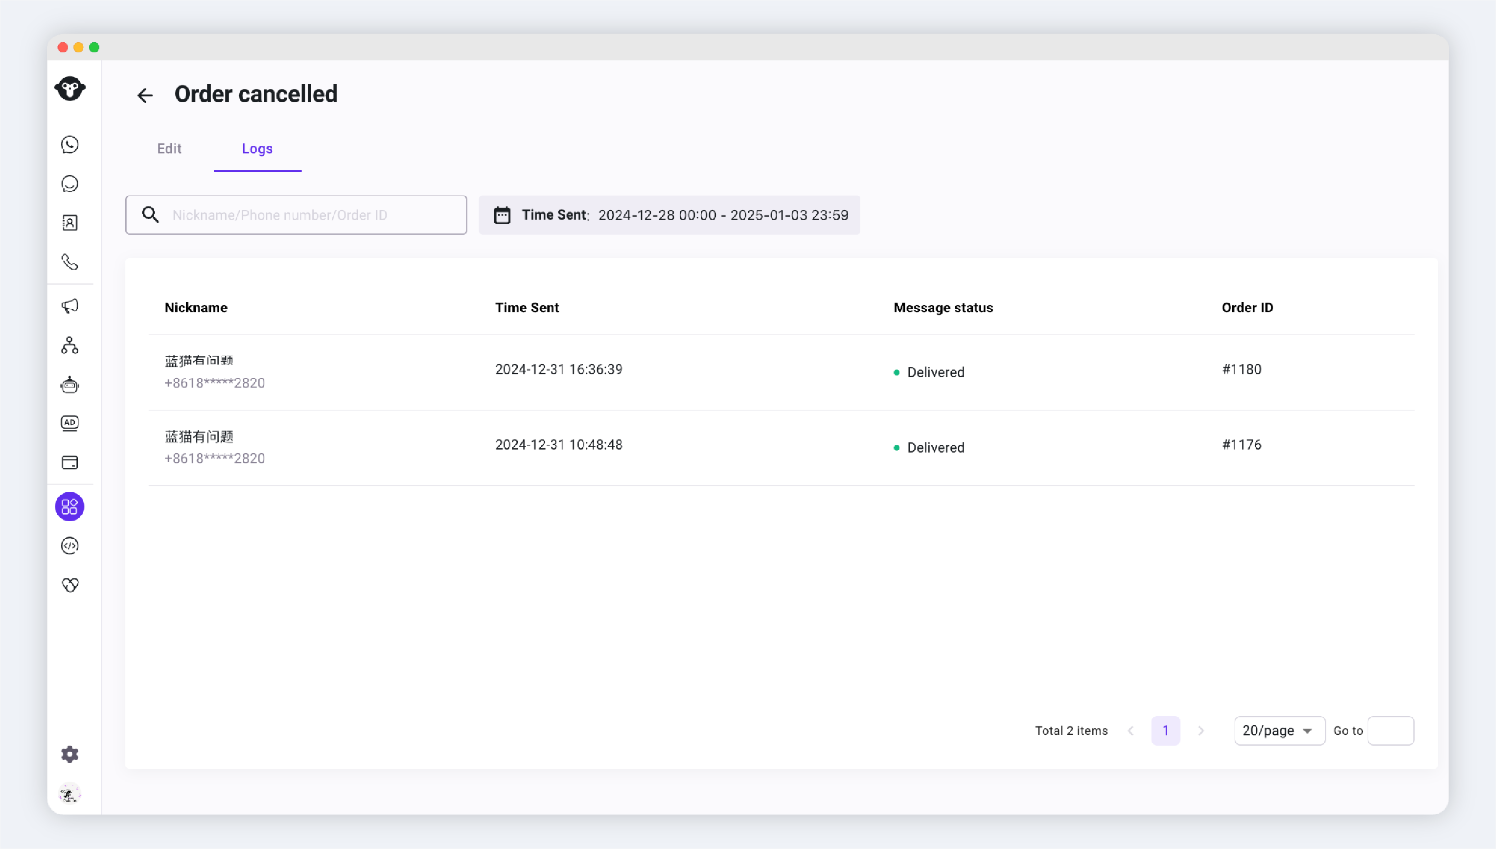Open the flow hierarchy sidebar icon
This screenshot has width=1496, height=849.
coord(70,345)
